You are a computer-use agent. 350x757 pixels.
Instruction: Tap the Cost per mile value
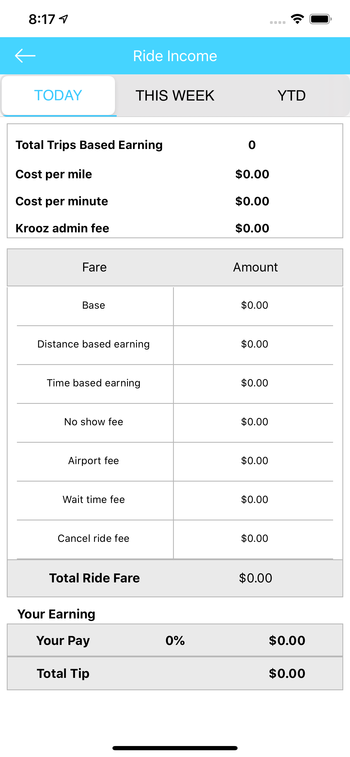(252, 174)
